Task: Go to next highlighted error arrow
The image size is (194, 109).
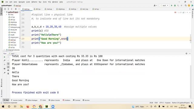Action: click(x=190, y=12)
